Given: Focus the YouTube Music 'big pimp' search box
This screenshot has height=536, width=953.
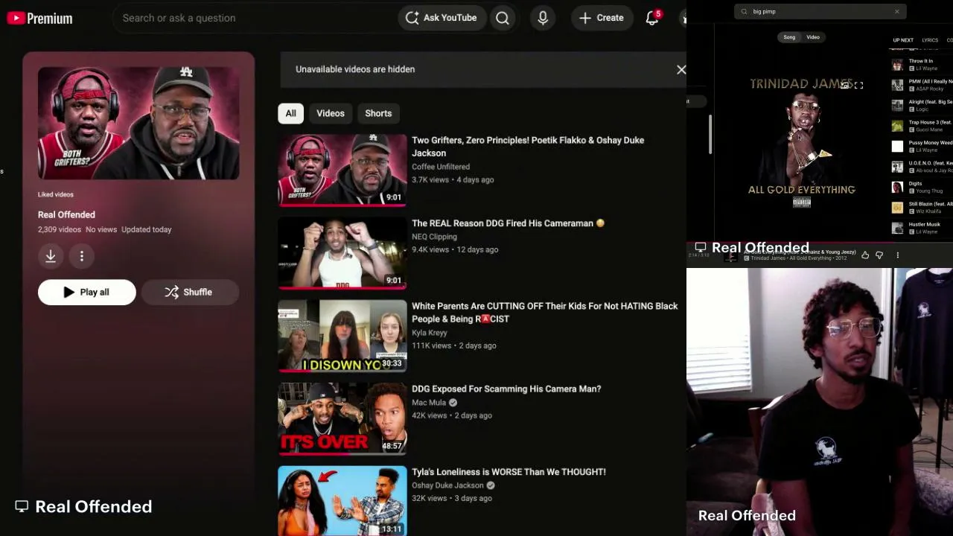Looking at the screenshot, I should click(819, 11).
